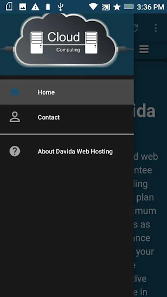Tap the cast screen status icon
The height and width of the screenshot is (297, 167).
click(106, 7)
